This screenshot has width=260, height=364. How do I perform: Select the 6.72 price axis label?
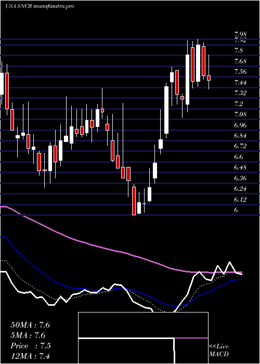(240, 146)
